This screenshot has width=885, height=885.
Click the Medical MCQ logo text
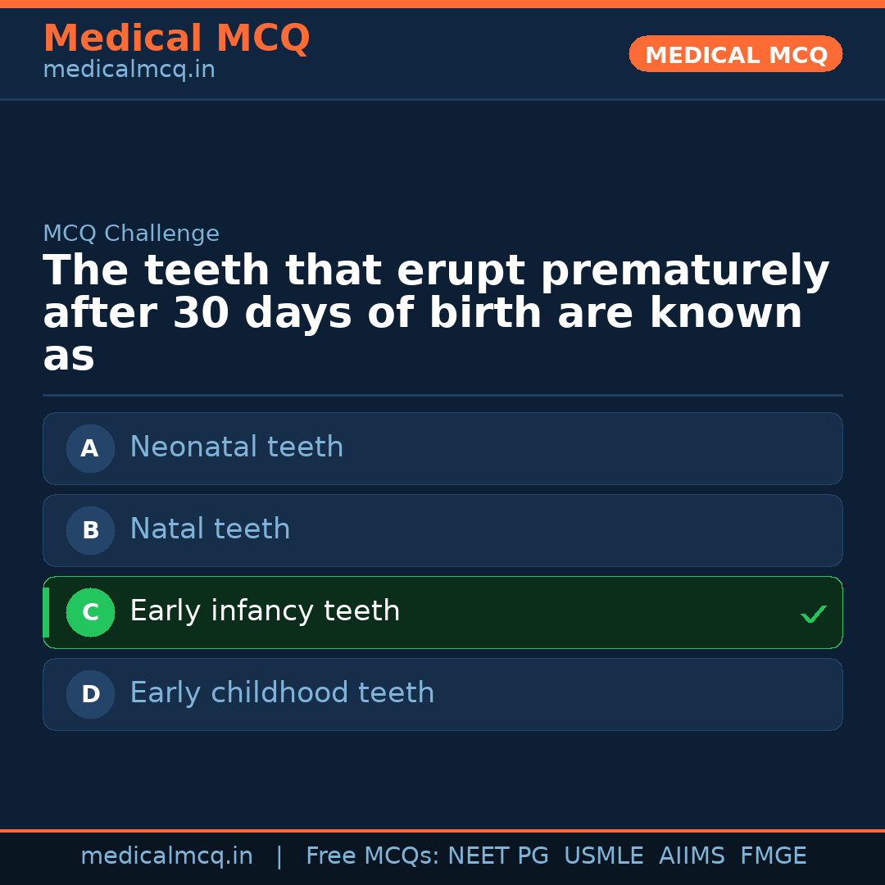tap(176, 38)
